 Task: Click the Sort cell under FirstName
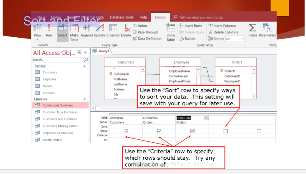(x=126, y=127)
